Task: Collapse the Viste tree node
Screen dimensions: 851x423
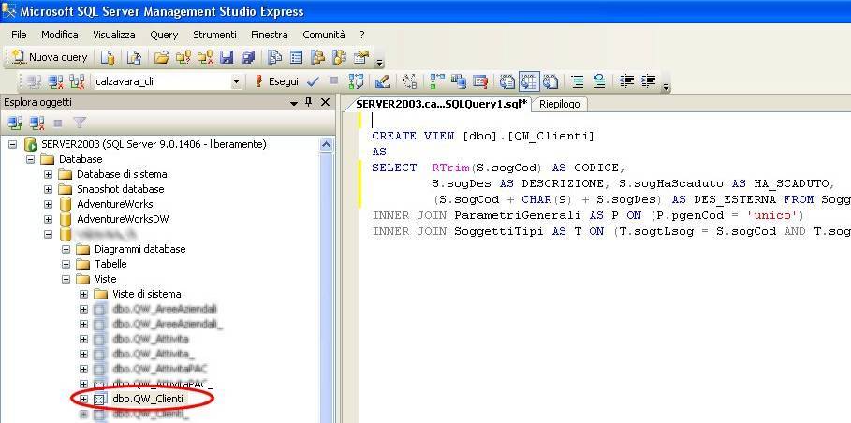Action: point(66,279)
